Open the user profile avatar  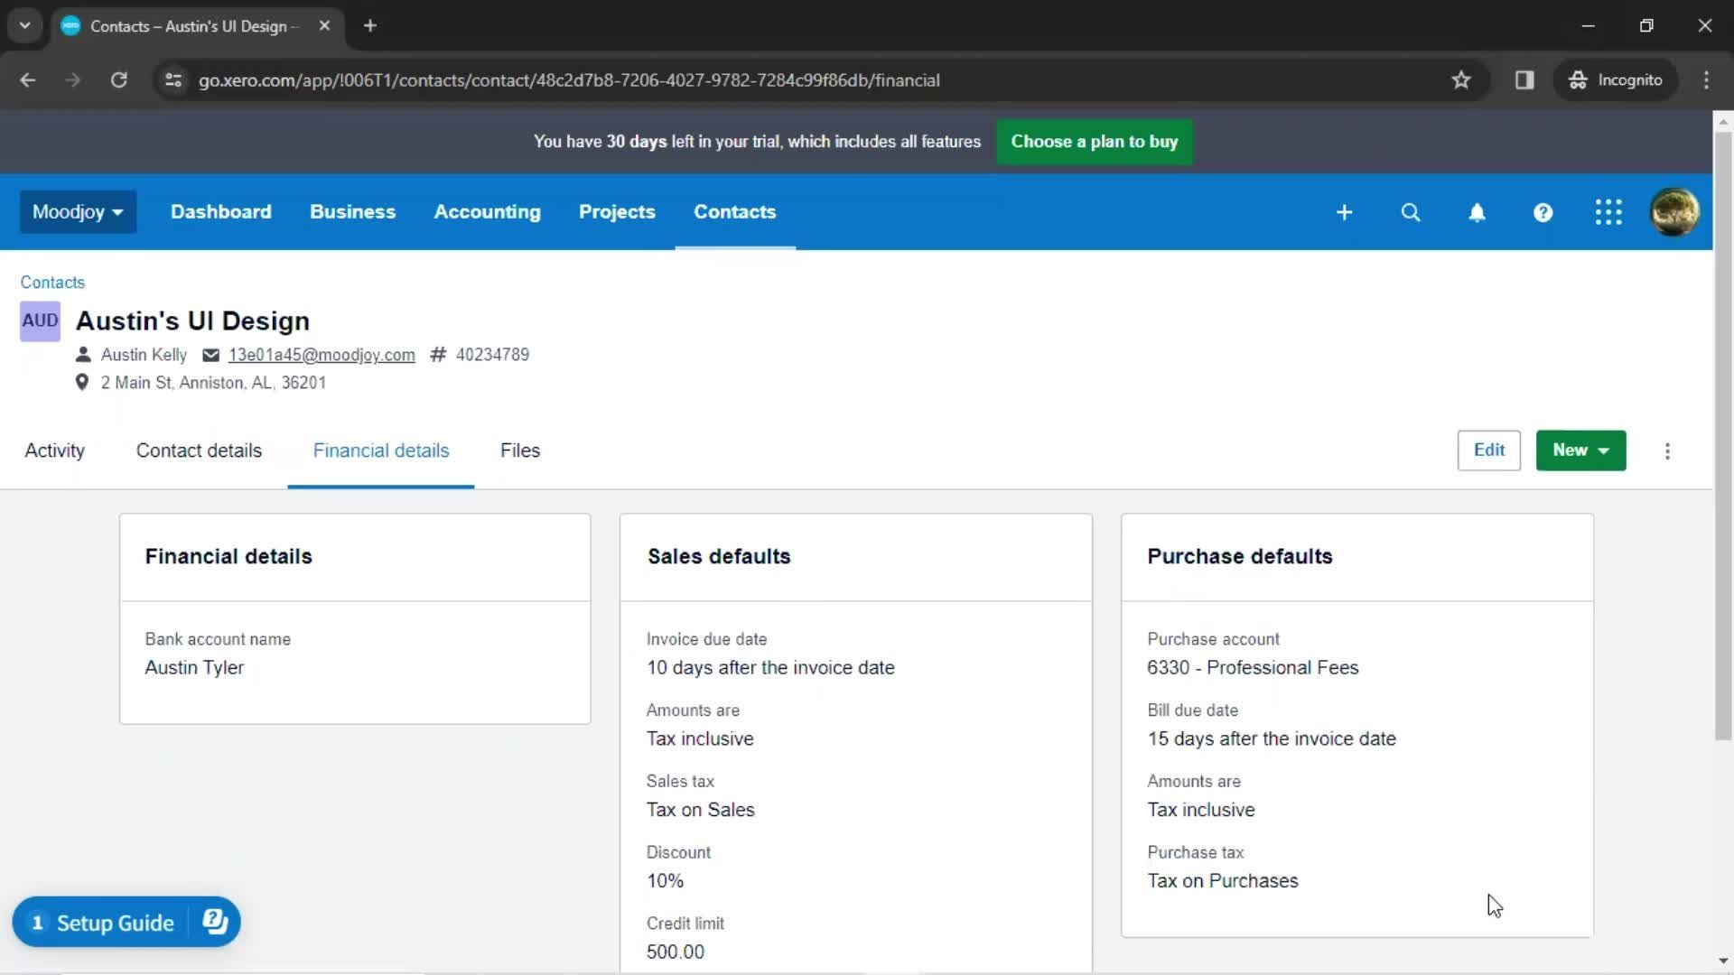tap(1674, 212)
